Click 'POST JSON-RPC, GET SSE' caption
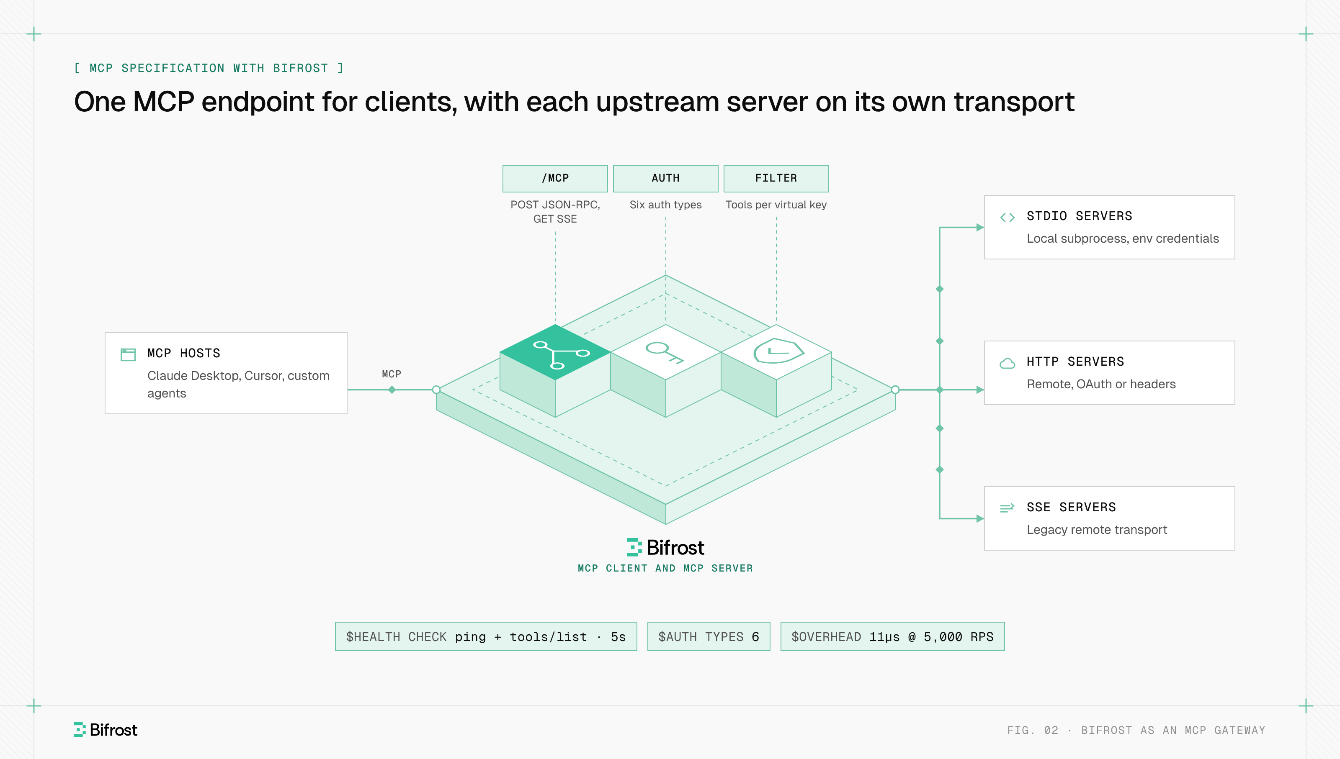1340x759 pixels. click(x=555, y=212)
